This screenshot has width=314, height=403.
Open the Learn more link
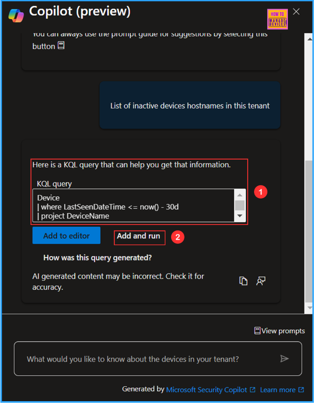(x=282, y=390)
